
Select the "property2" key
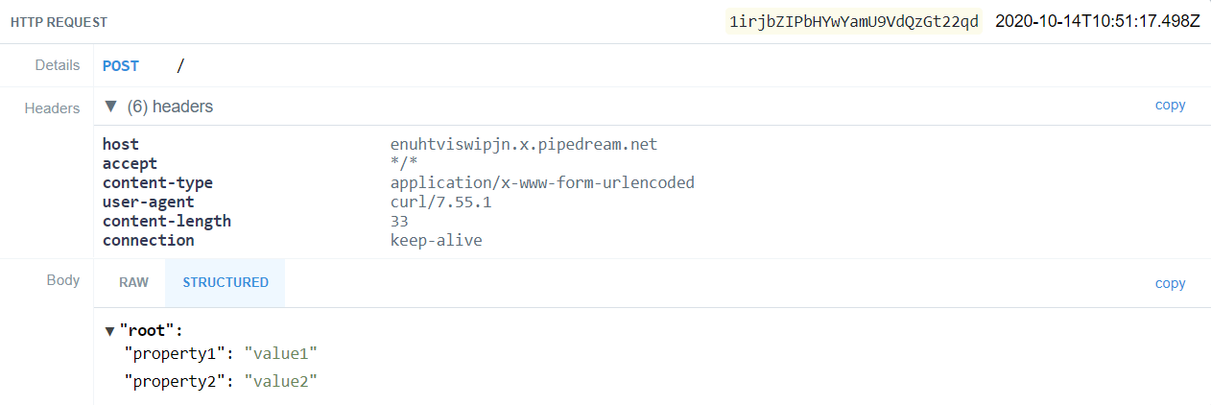coord(177,381)
